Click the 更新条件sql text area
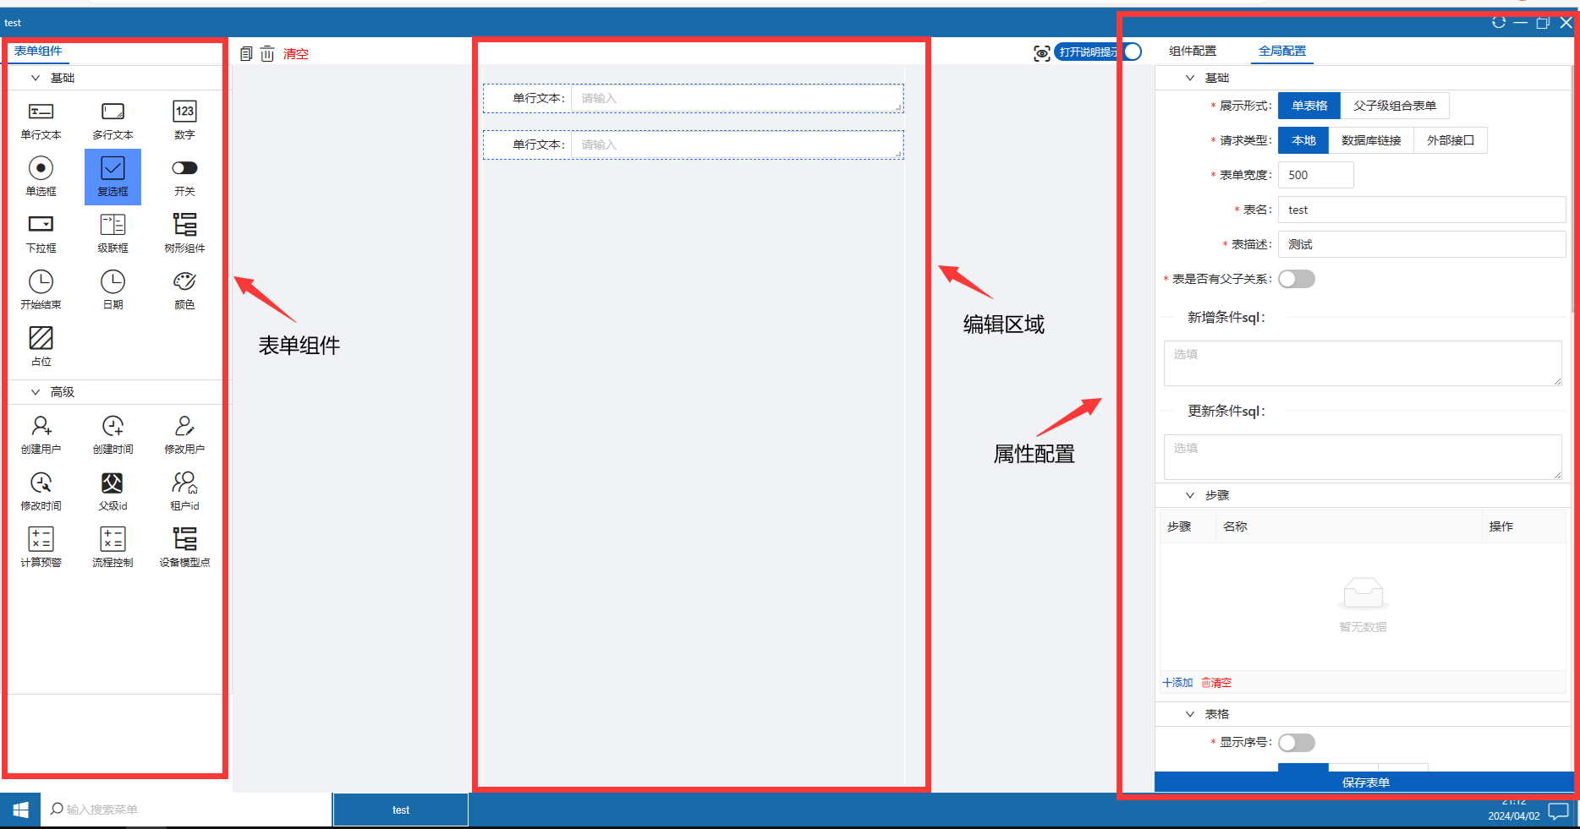The height and width of the screenshot is (829, 1580). 1363,457
